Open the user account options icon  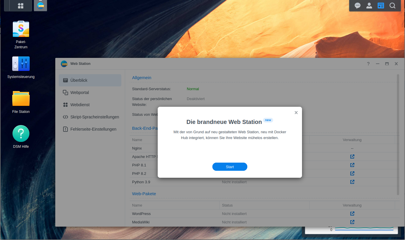pos(369,6)
